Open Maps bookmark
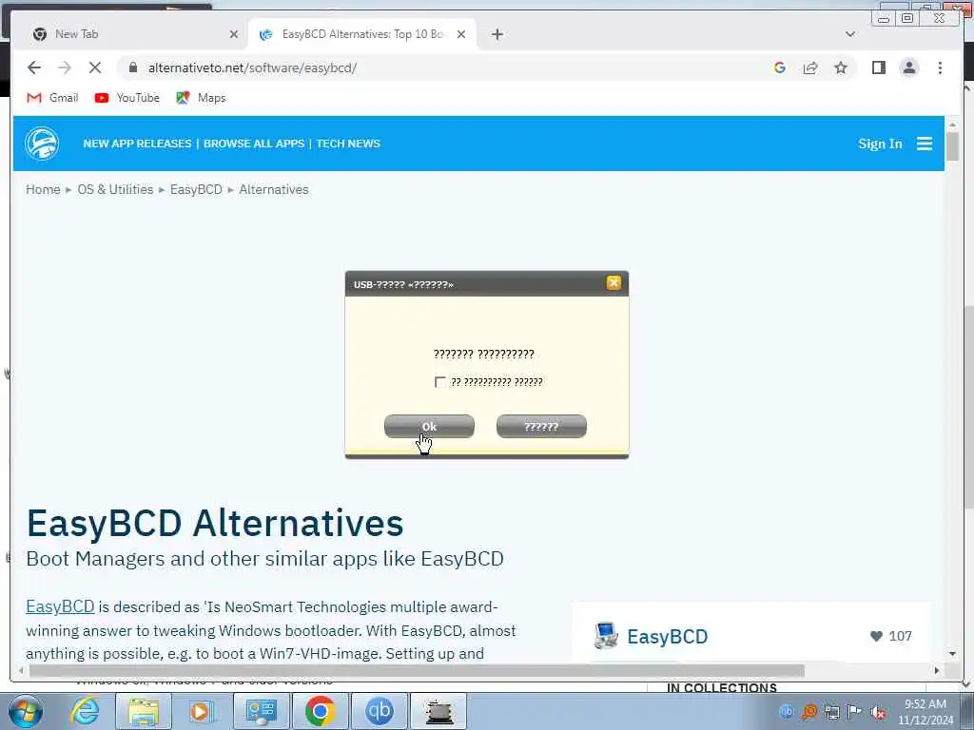Image resolution: width=974 pixels, height=730 pixels. pos(201,98)
